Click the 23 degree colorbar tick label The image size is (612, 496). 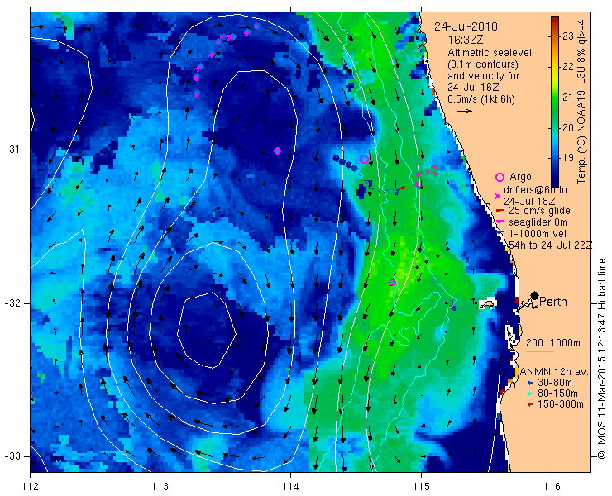(x=568, y=36)
